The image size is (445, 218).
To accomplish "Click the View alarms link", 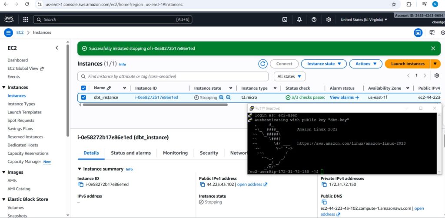I will click(344, 98).
